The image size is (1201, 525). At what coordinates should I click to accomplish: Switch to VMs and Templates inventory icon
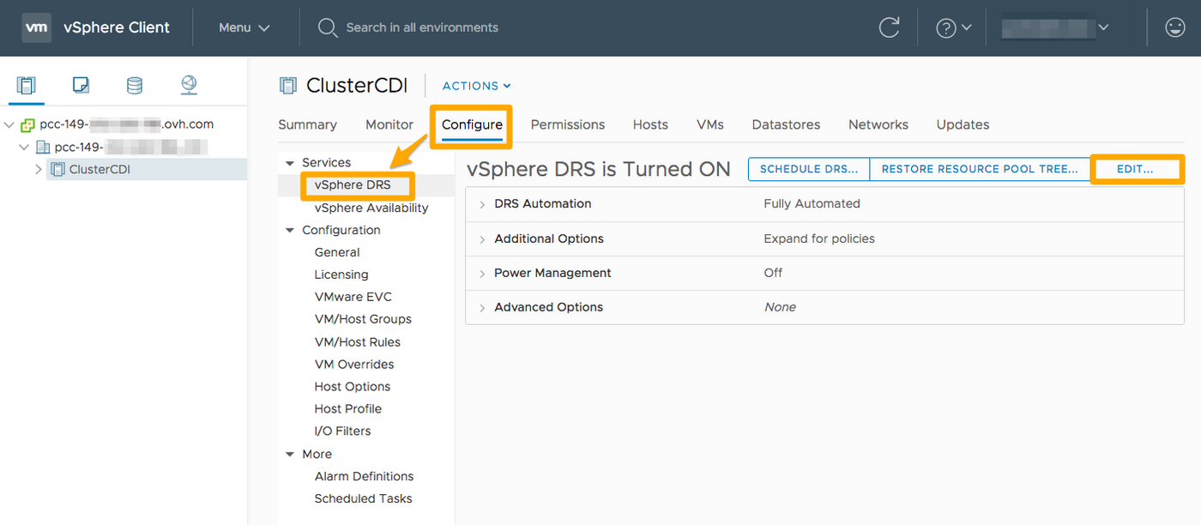point(81,85)
